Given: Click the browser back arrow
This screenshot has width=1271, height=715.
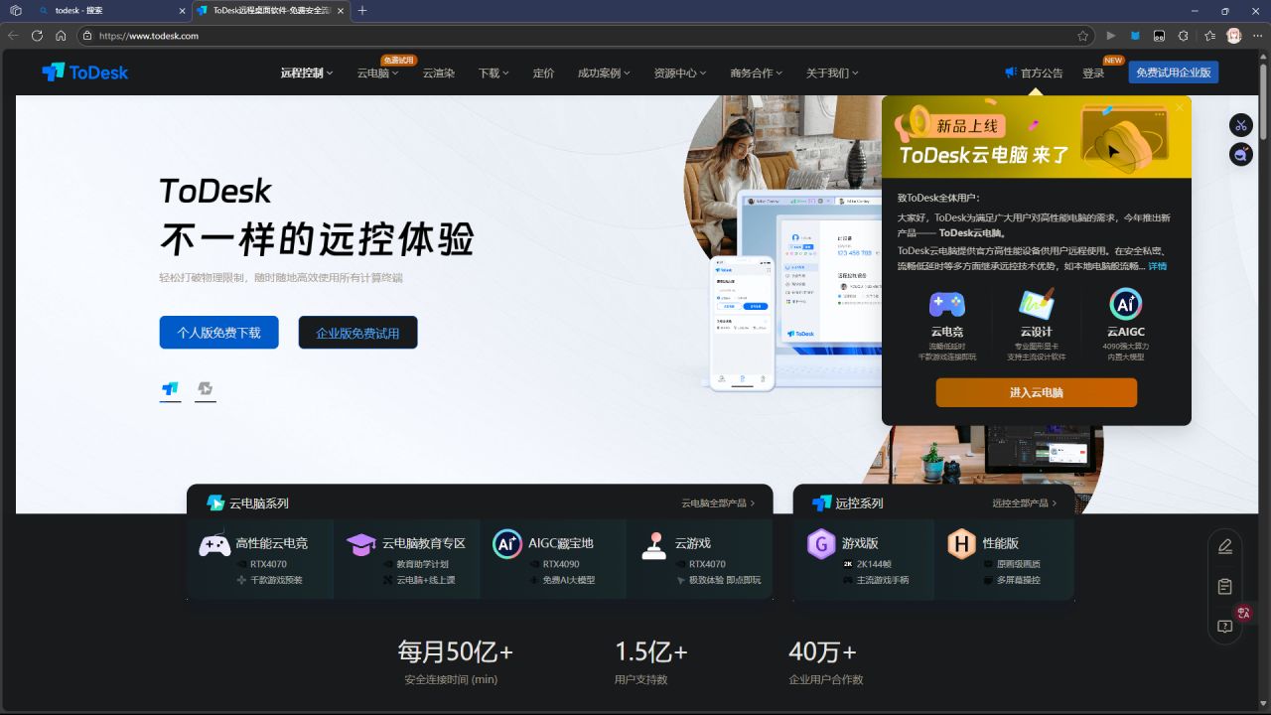Looking at the screenshot, I should tap(13, 36).
